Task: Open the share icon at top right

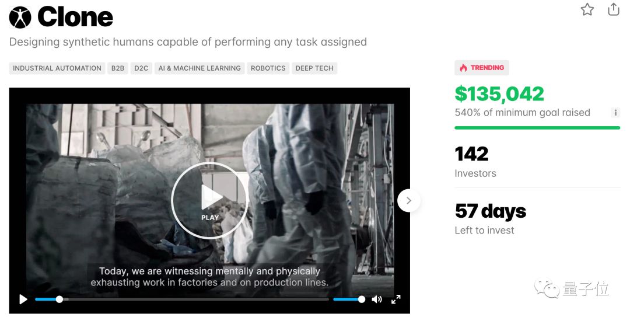Action: [613, 9]
